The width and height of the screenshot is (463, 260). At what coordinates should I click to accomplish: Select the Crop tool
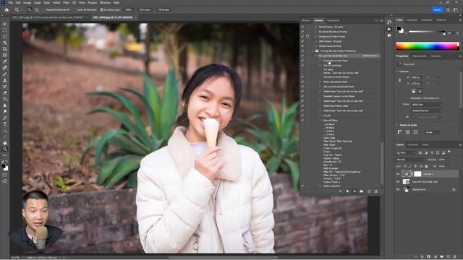tap(5, 49)
